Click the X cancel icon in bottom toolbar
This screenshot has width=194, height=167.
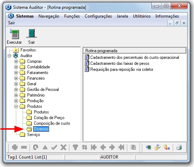(x=63, y=147)
